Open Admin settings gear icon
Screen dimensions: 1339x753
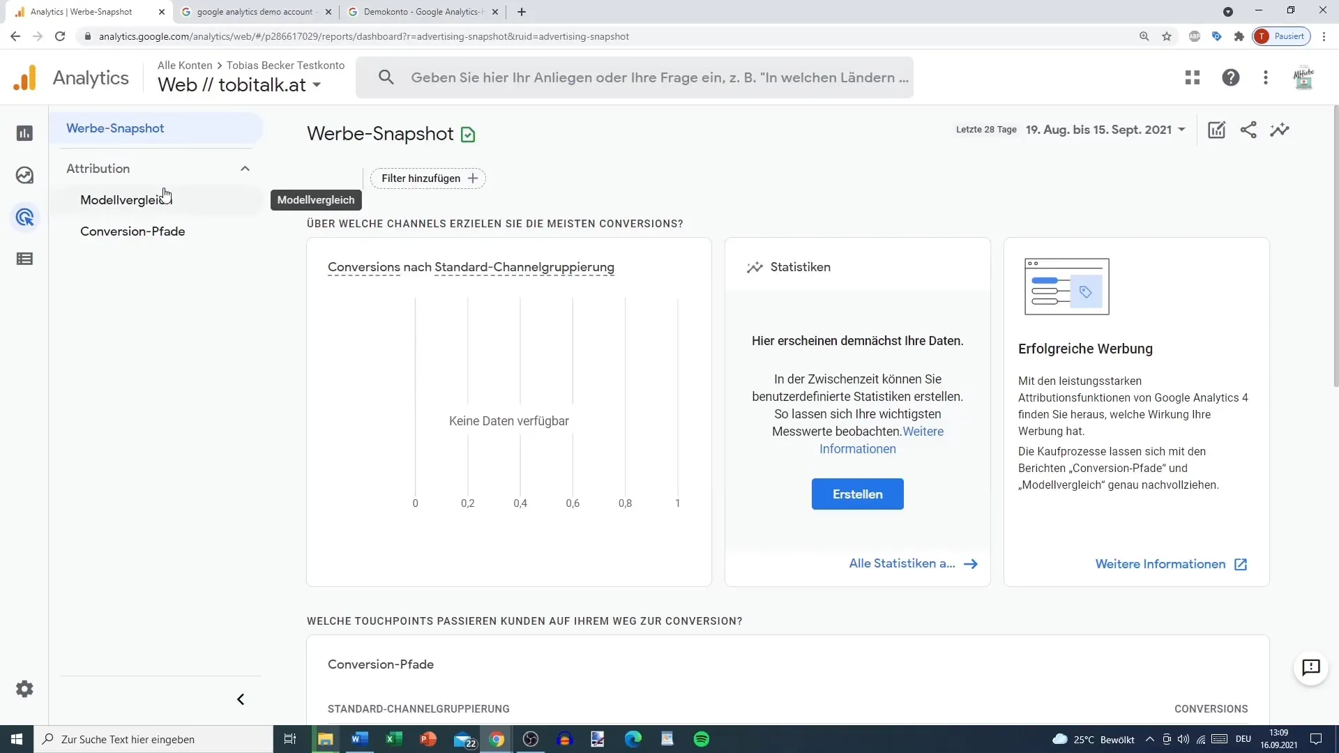click(24, 689)
